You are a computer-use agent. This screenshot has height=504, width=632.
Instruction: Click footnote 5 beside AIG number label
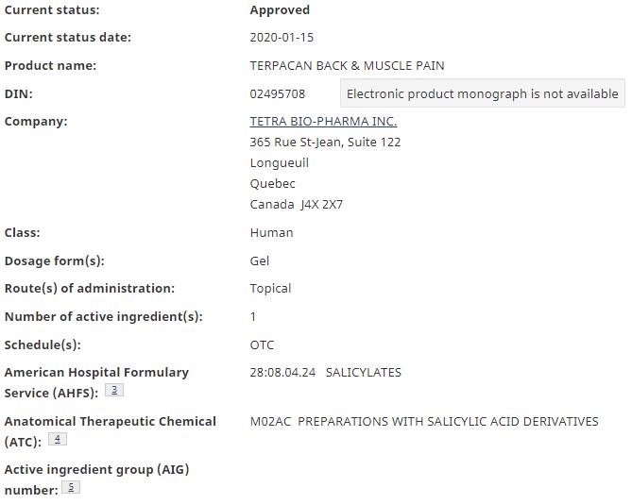pyautogui.click(x=71, y=487)
